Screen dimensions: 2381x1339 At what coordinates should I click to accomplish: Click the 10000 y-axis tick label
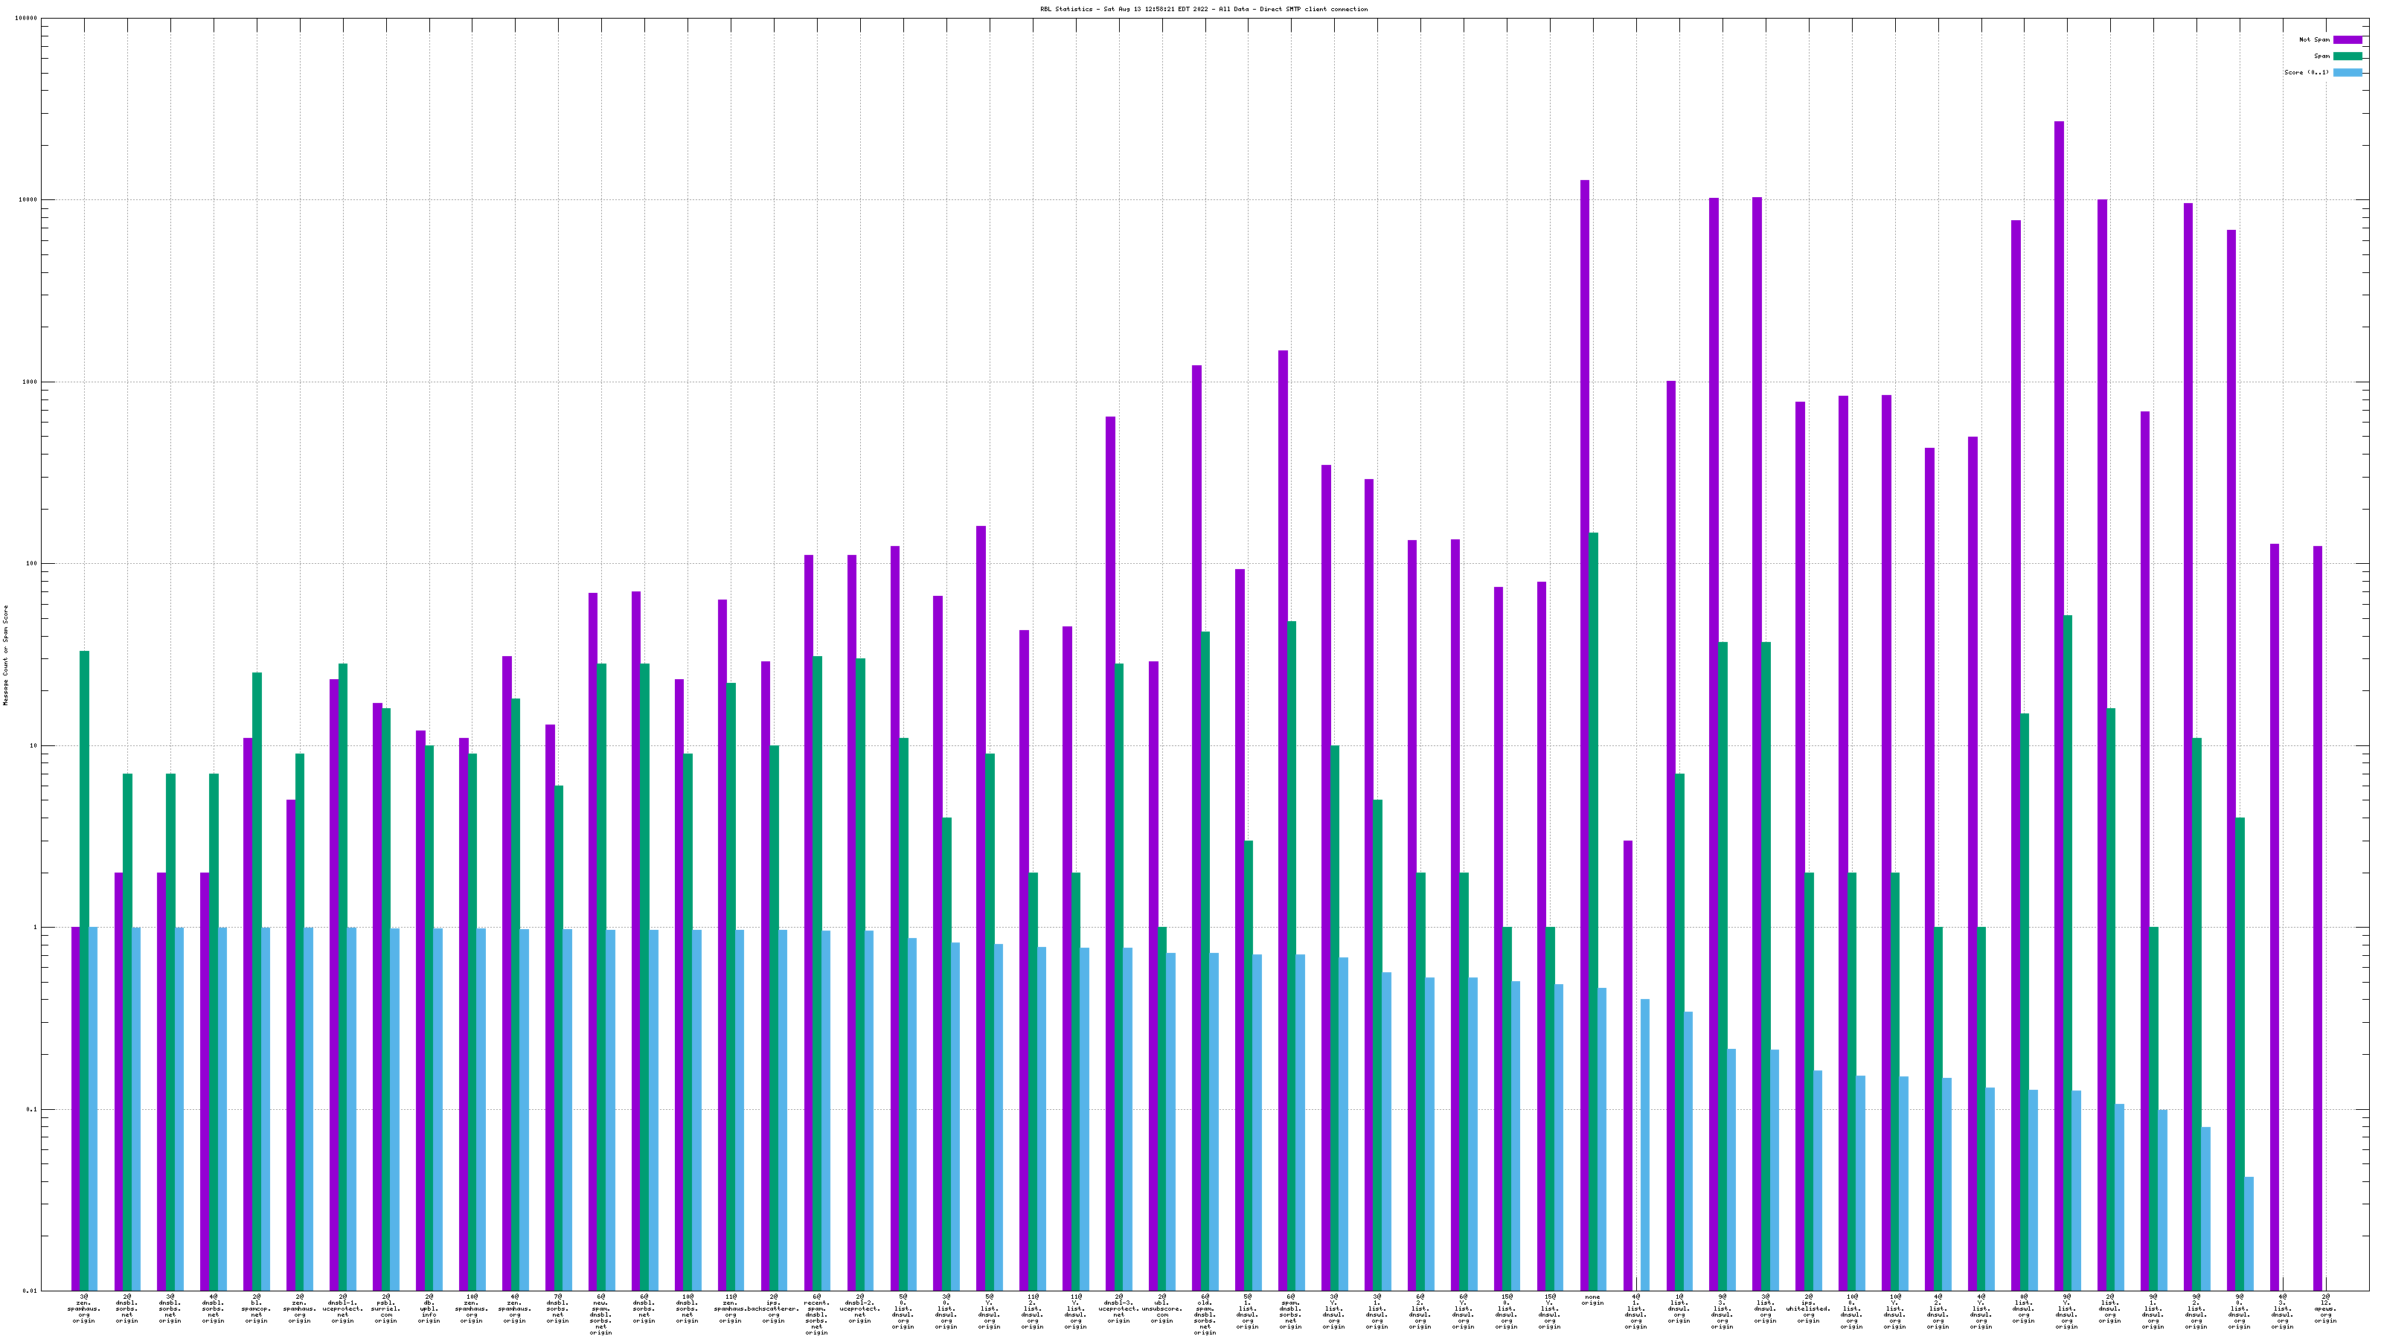27,201
